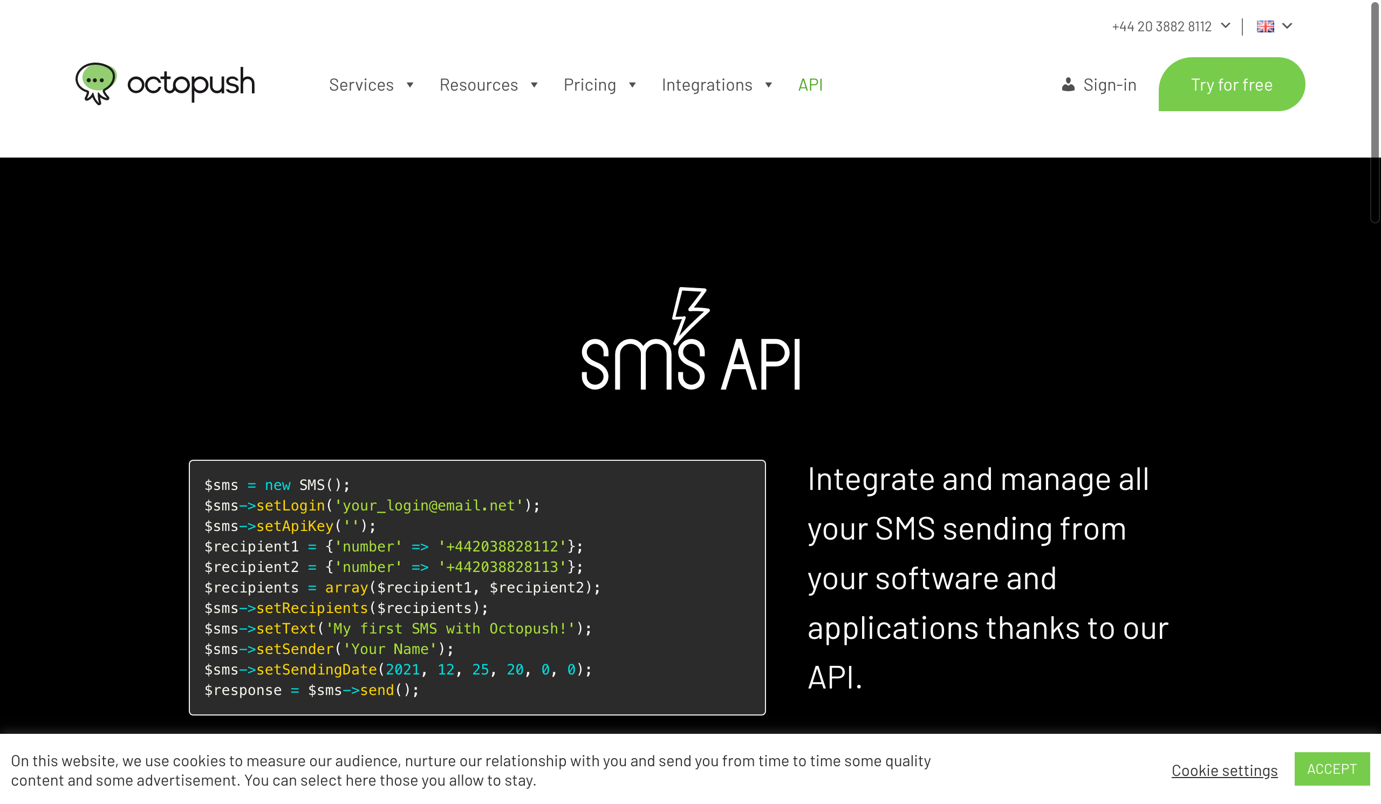
Task: Click the $recipients array code line
Action: tap(402, 588)
